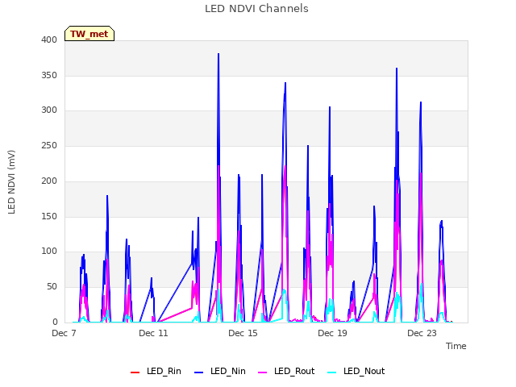This screenshot has height=387, width=516.
Task: Click the last blue peak near 145 mV
Action: [442, 221]
